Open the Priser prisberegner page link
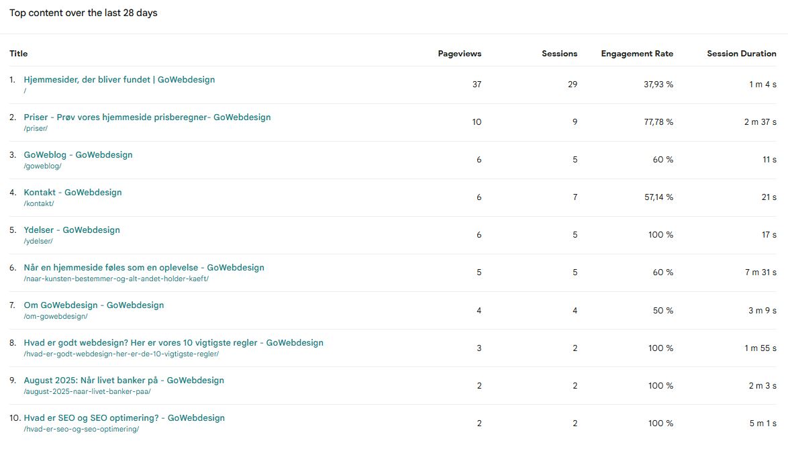 click(147, 117)
